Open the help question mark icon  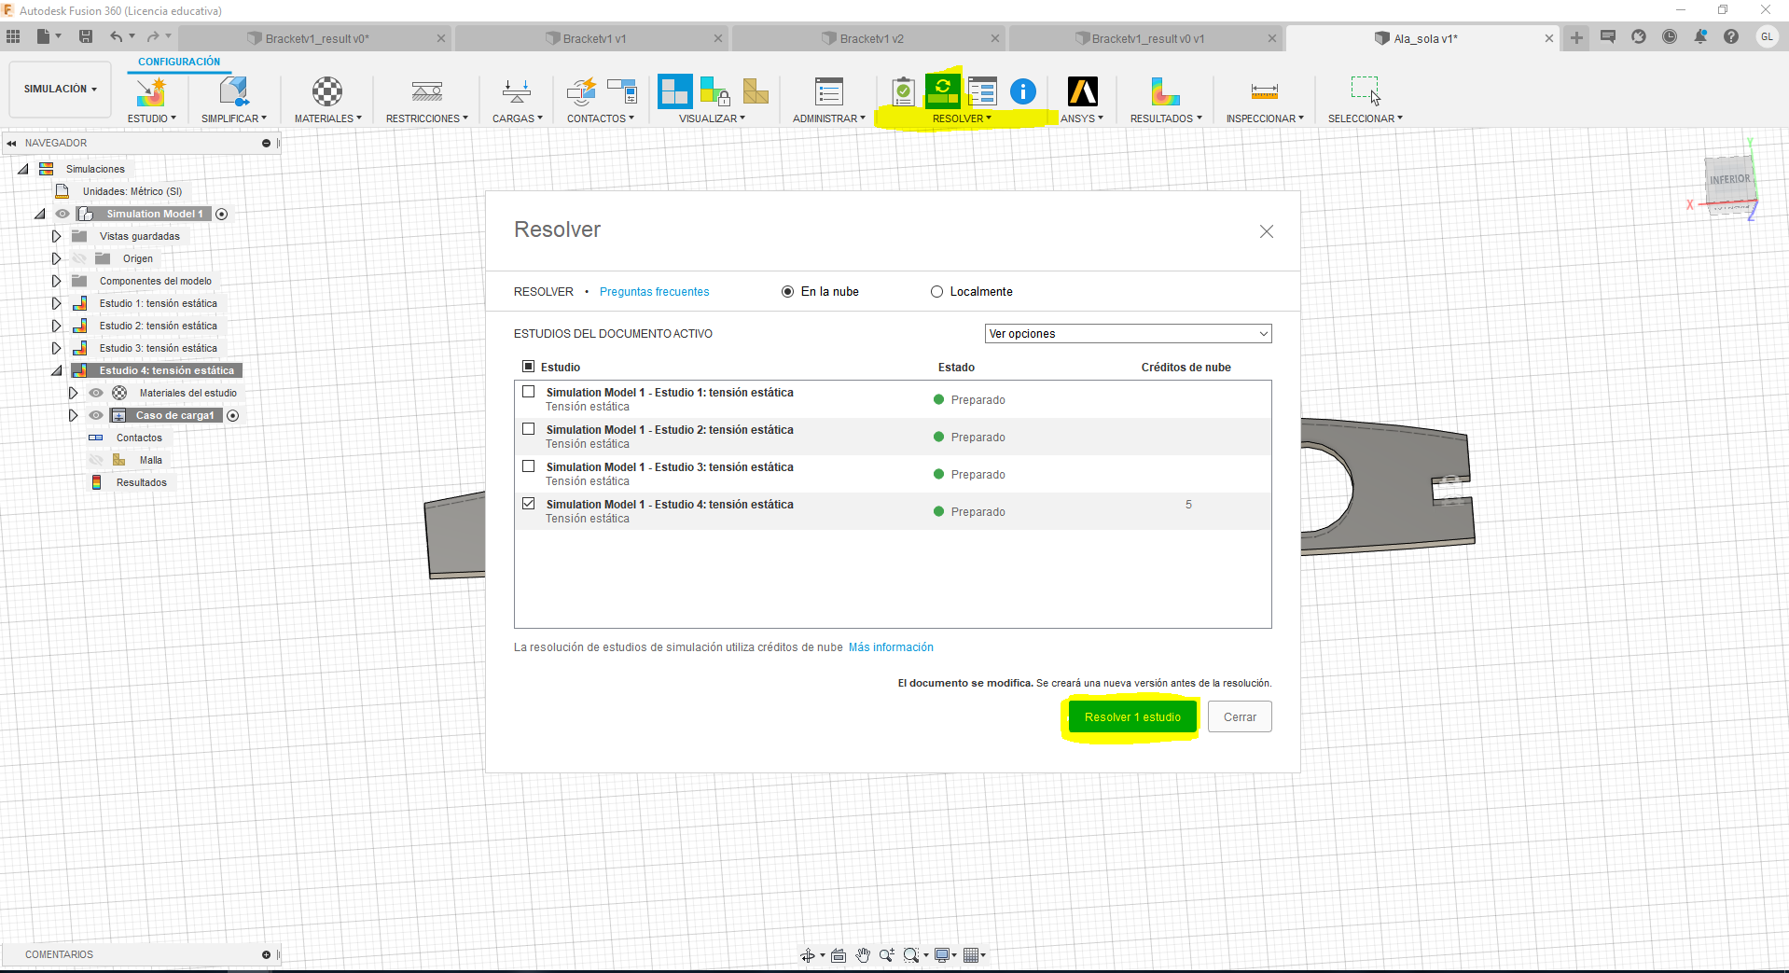[1731, 37]
